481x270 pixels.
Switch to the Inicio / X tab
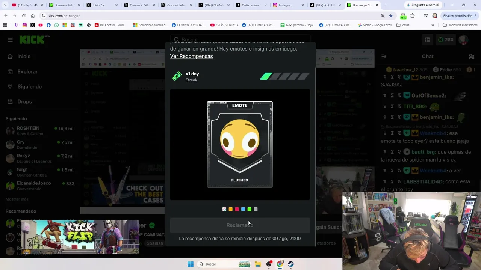[x=101, y=5]
